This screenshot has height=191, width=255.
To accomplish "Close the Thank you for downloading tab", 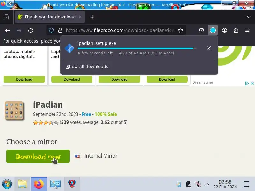I will click(80, 17).
